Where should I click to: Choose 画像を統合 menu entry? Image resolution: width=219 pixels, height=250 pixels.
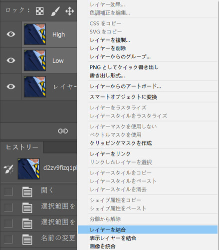(102, 246)
